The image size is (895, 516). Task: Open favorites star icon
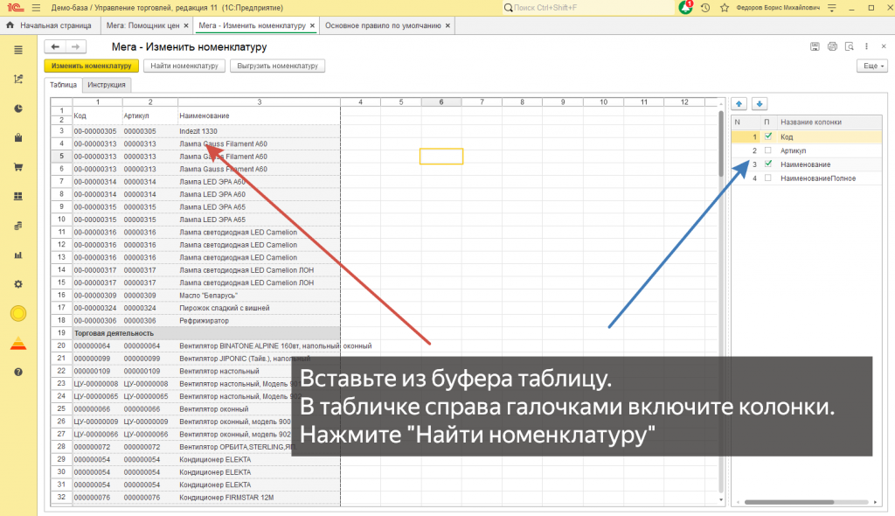[x=725, y=8]
